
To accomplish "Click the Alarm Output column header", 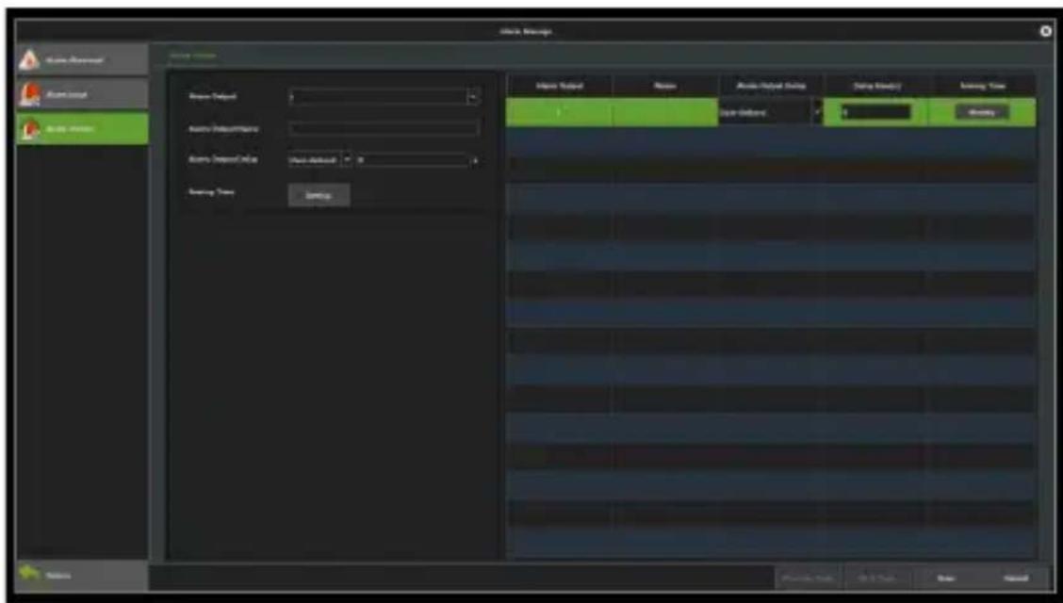I will [x=559, y=86].
